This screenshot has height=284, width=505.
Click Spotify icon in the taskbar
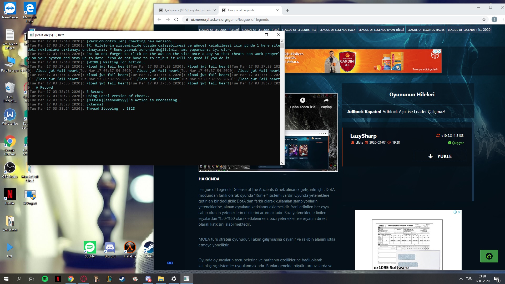tap(45, 279)
